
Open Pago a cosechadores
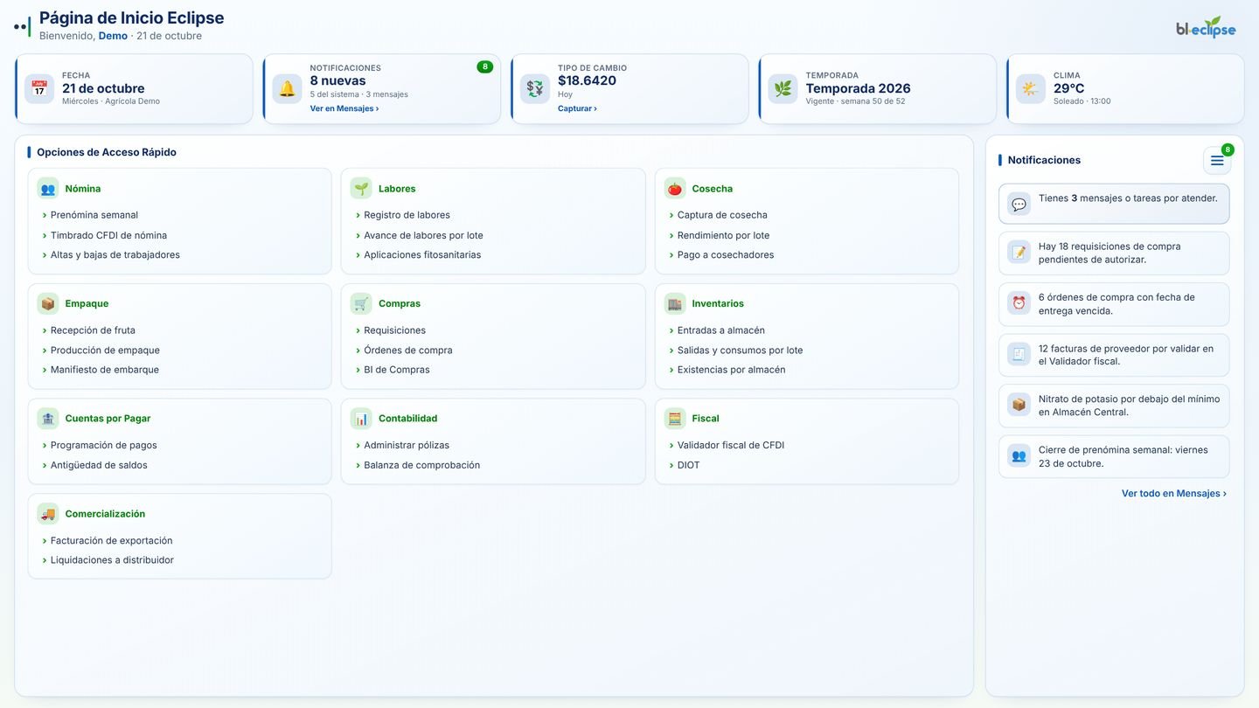[x=726, y=255]
